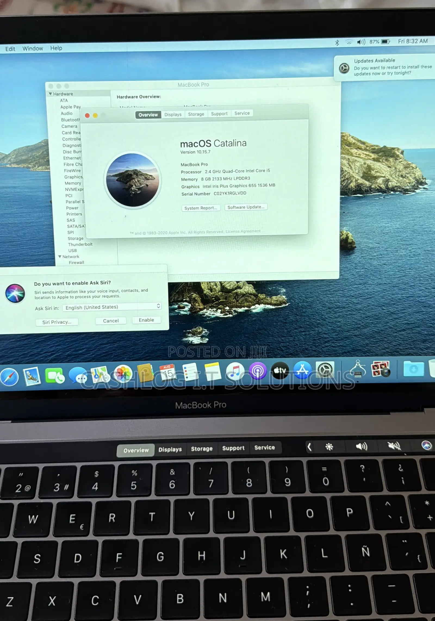
Task: Click the clock showing Fri 8:32 AM
Action: click(413, 41)
